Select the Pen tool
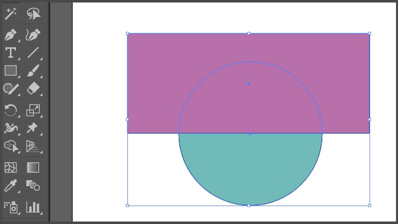Image resolution: width=398 pixels, height=224 pixels. coord(10,35)
